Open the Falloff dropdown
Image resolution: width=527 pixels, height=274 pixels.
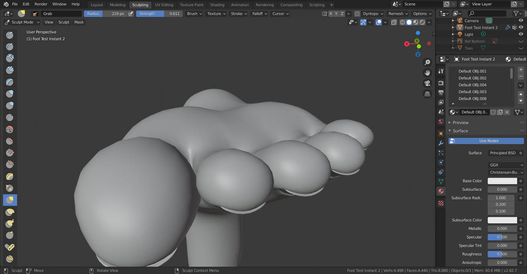(259, 14)
